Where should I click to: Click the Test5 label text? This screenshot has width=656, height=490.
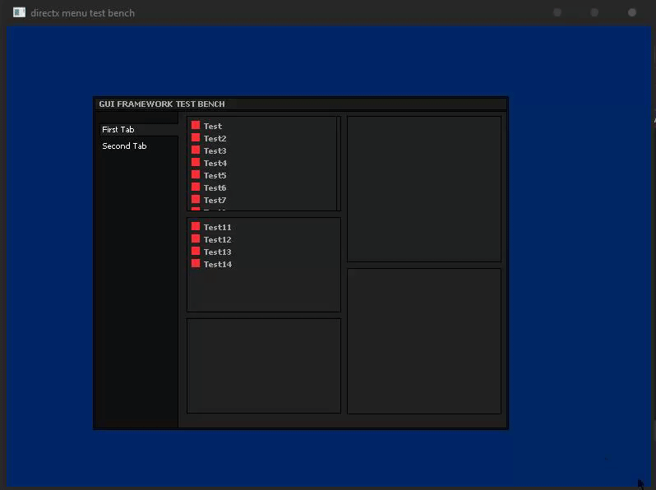click(x=215, y=175)
